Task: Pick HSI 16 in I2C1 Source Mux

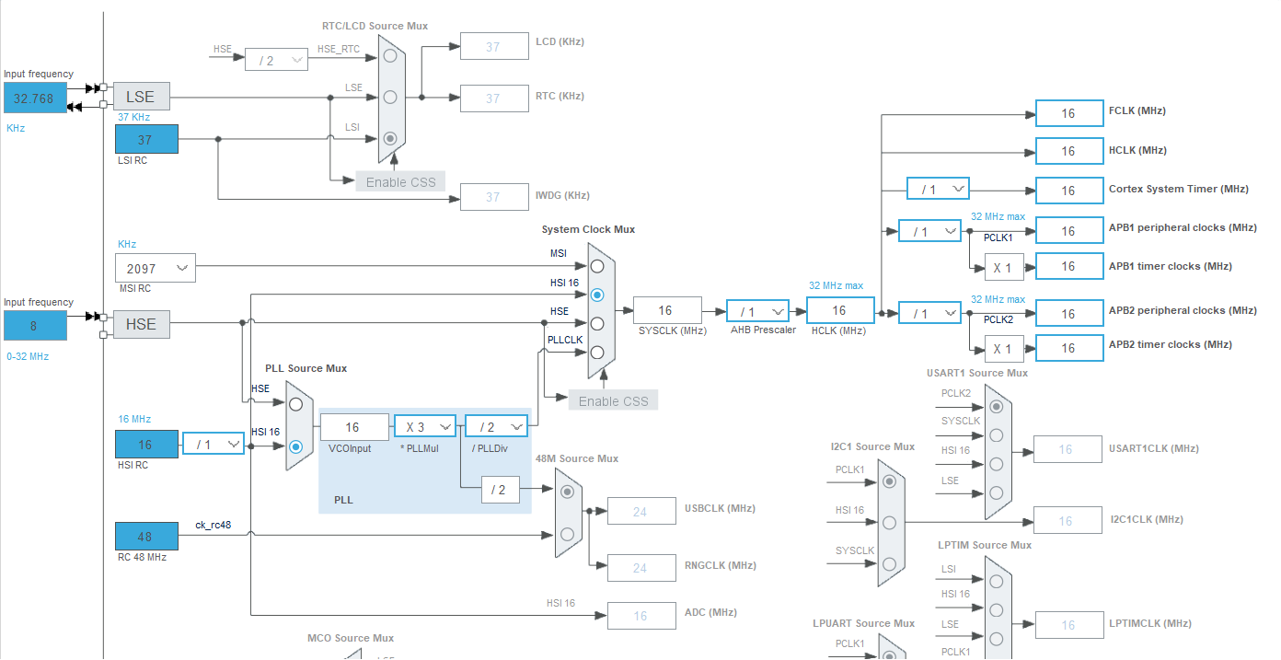Action: click(889, 523)
